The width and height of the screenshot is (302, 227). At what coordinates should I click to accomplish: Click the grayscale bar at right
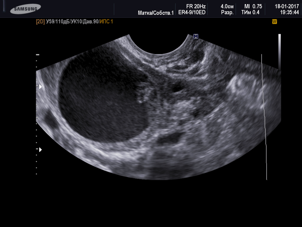(x=279, y=52)
